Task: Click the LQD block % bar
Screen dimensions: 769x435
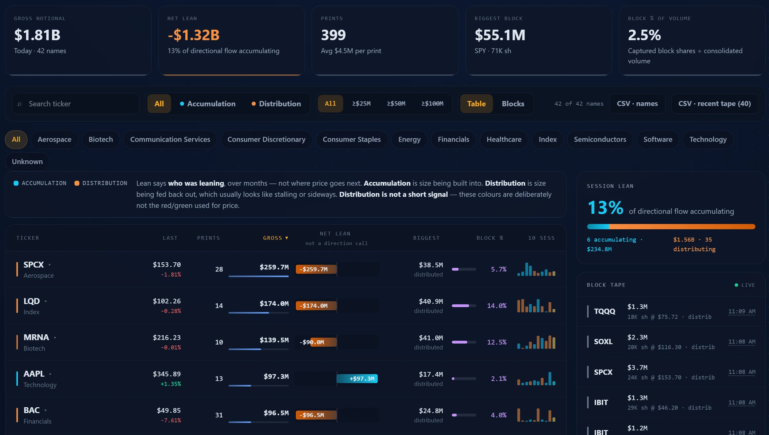Action: [464, 306]
